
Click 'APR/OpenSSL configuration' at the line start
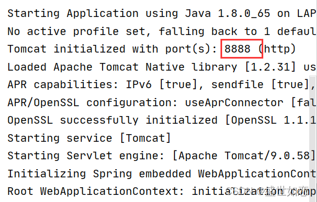93,102
